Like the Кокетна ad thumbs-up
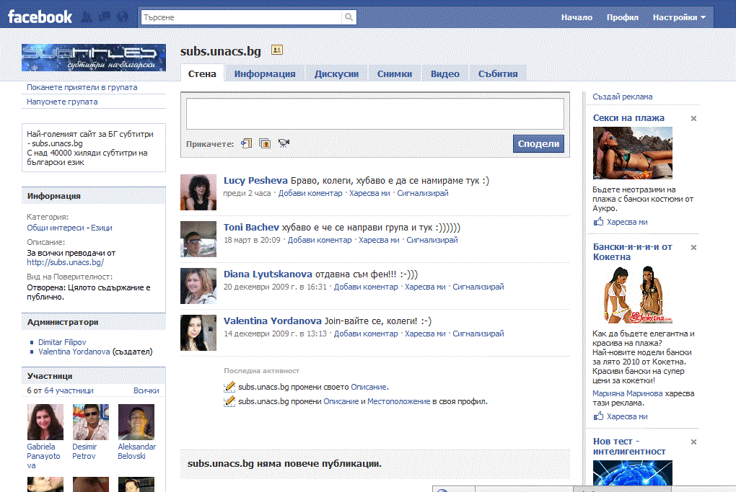 pyautogui.click(x=598, y=416)
